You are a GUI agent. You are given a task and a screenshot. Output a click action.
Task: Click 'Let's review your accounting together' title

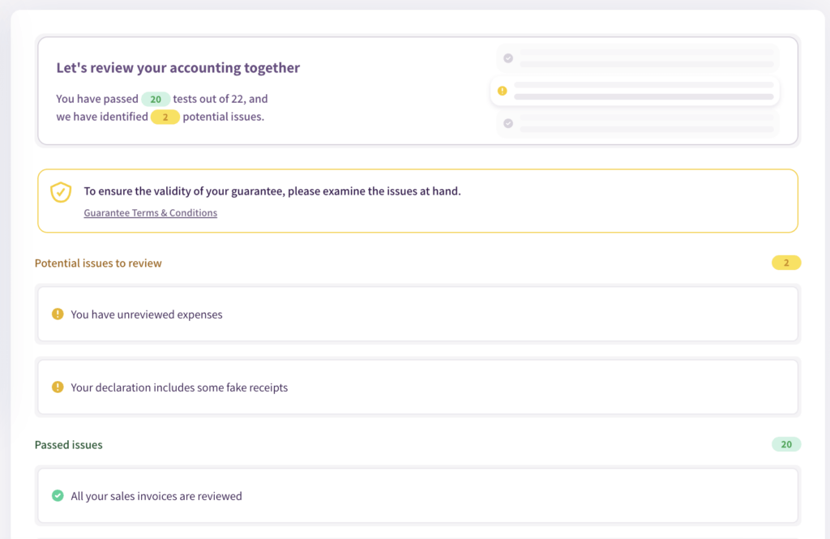pos(178,68)
